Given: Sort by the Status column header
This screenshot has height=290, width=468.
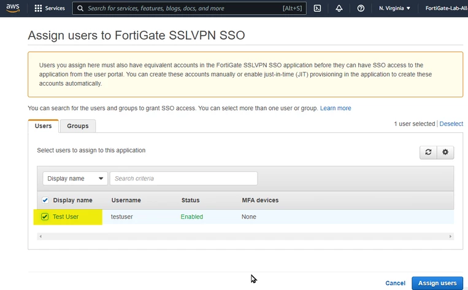Looking at the screenshot, I should pos(190,200).
